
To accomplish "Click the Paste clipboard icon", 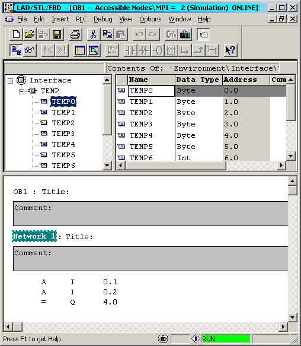I will click(121, 34).
